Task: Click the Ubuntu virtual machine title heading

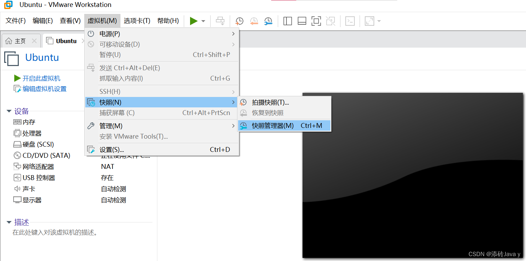Action: click(x=42, y=57)
